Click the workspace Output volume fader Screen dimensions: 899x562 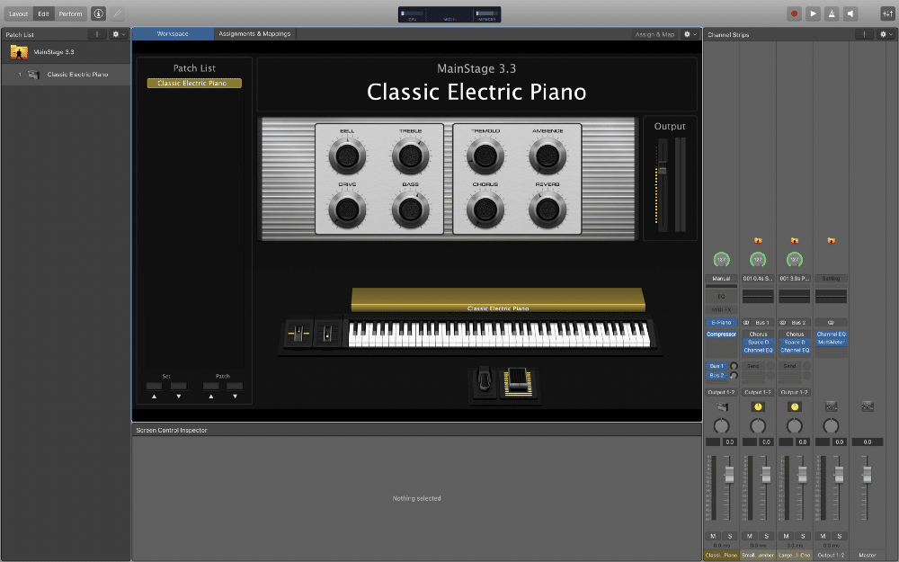(x=663, y=168)
